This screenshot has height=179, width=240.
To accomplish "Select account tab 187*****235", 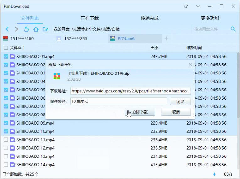I will [x=81, y=38].
